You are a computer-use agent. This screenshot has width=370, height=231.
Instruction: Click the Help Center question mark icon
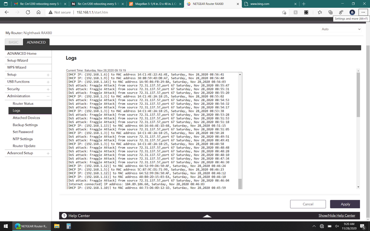64,215
